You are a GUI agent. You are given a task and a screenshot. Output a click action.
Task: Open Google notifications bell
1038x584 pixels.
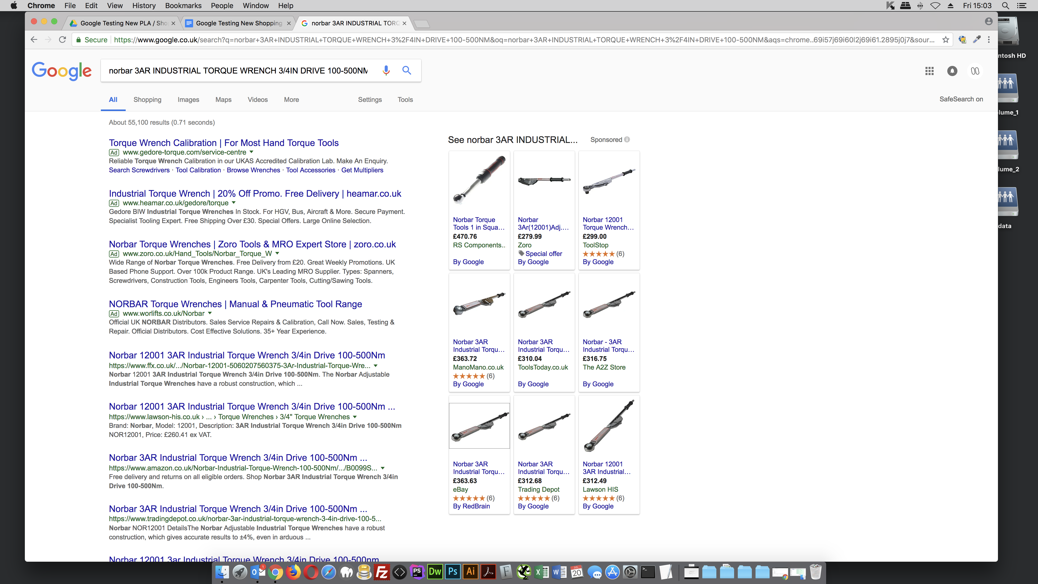click(952, 71)
